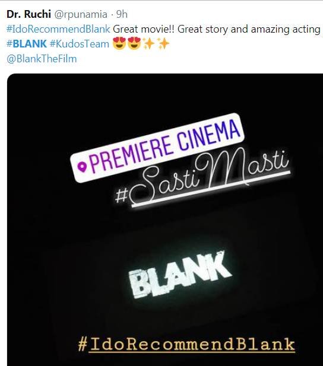The image size is (323, 366).
Task: Follow the bold #BLANK hashtag
Action: point(27,44)
